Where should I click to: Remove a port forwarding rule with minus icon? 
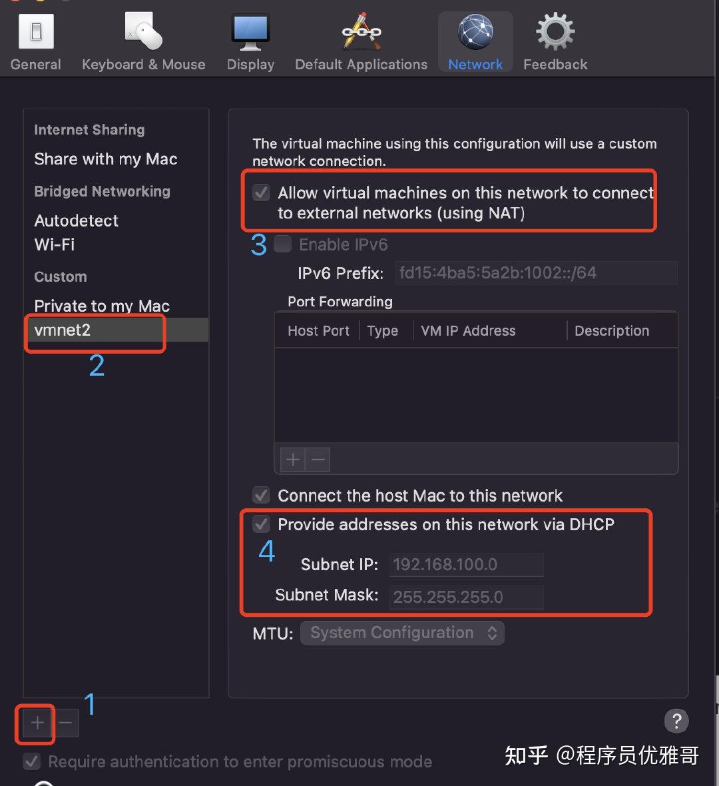click(318, 459)
